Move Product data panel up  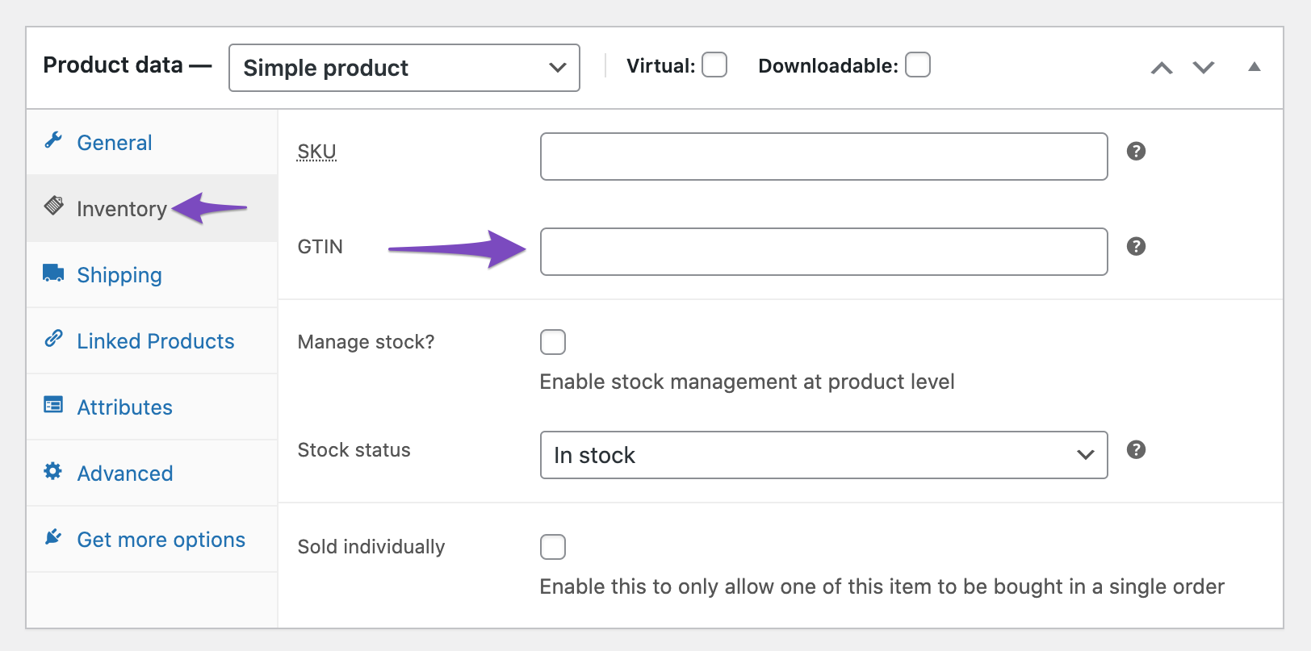click(x=1162, y=68)
